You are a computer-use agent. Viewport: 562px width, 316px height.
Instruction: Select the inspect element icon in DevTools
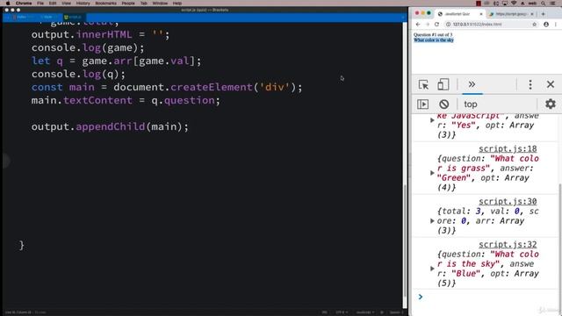click(x=423, y=84)
